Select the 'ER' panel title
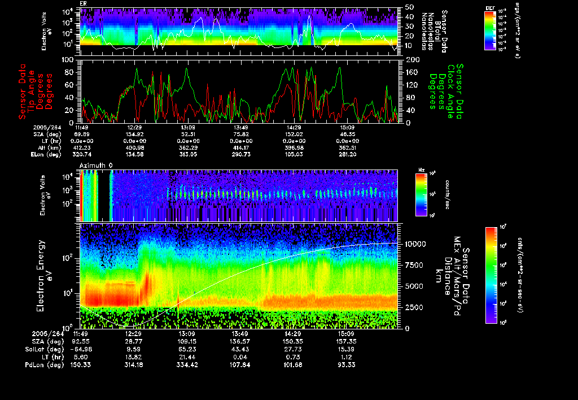 pos(82,4)
